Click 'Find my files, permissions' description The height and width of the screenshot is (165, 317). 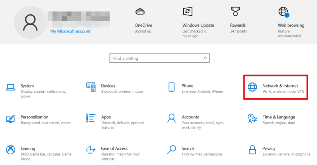coord(202,154)
